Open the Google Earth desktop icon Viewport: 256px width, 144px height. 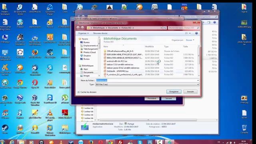click(20, 99)
